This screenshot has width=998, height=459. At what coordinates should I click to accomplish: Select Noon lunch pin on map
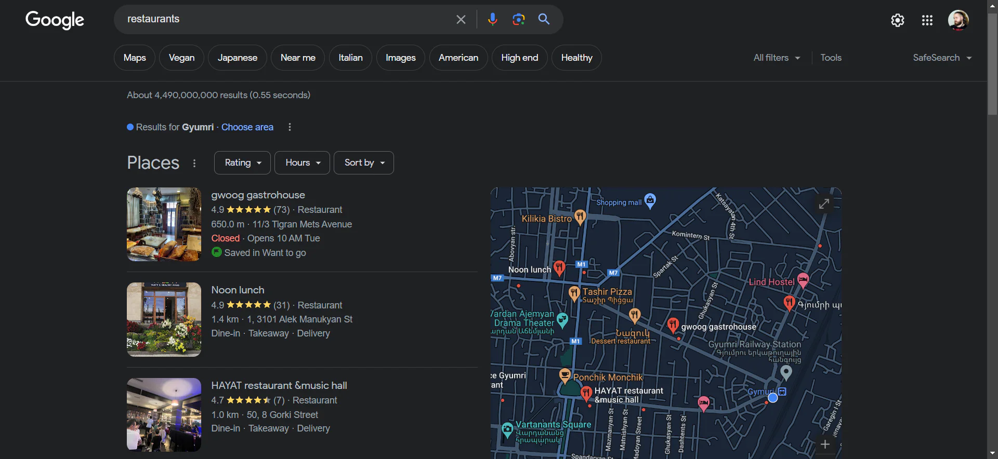click(x=559, y=267)
